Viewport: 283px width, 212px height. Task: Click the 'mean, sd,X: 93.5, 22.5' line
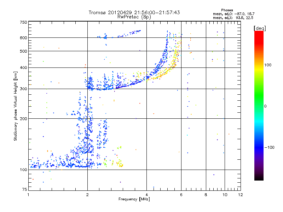[233, 18]
